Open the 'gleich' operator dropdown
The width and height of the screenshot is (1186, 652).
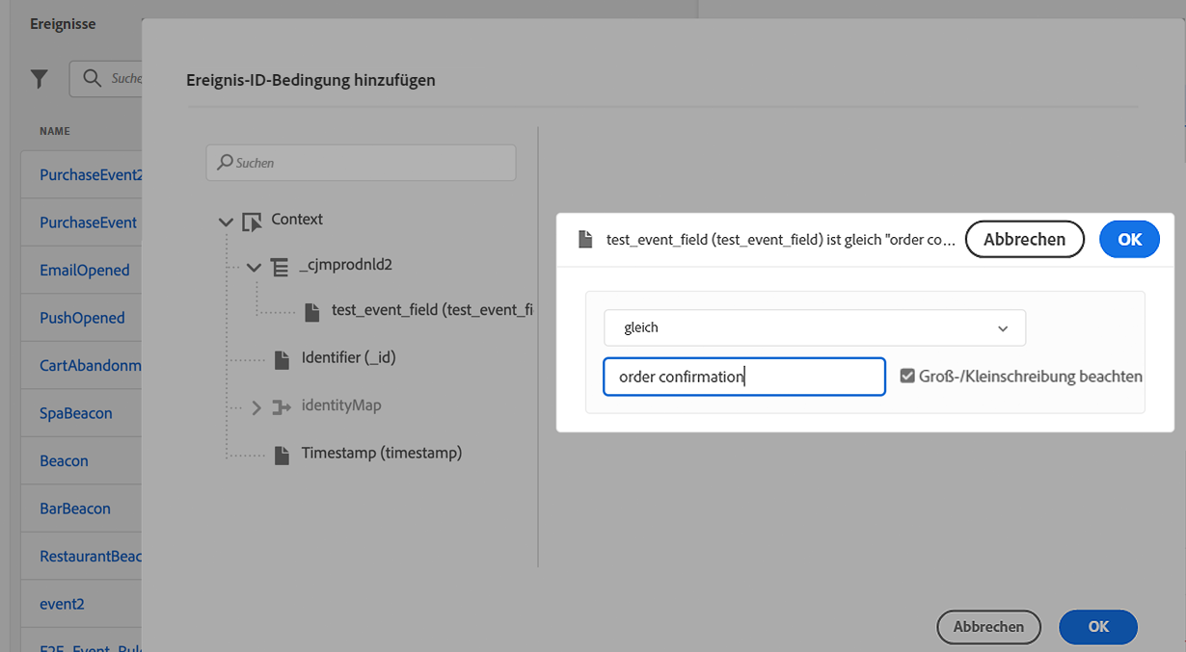click(815, 328)
